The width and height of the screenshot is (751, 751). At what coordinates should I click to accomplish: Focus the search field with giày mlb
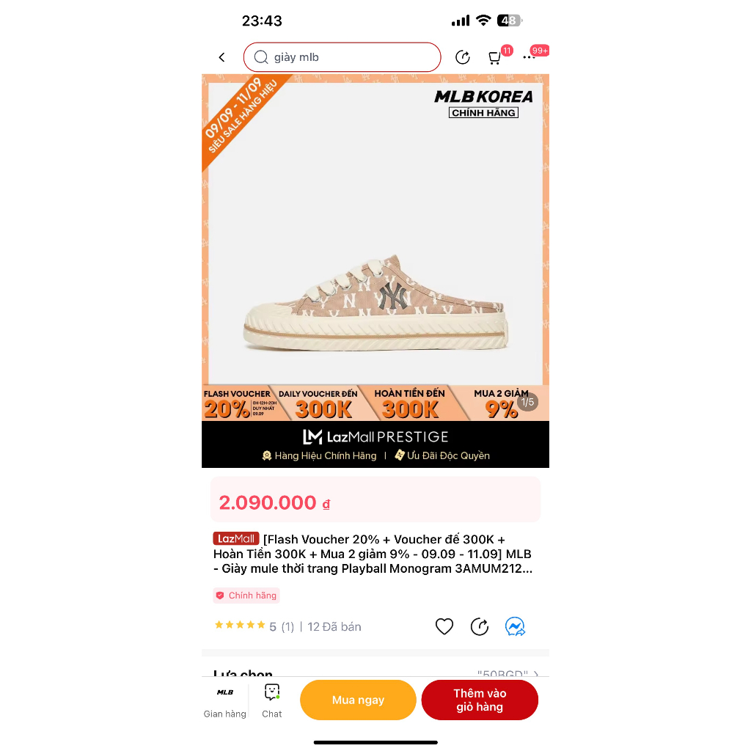(342, 57)
